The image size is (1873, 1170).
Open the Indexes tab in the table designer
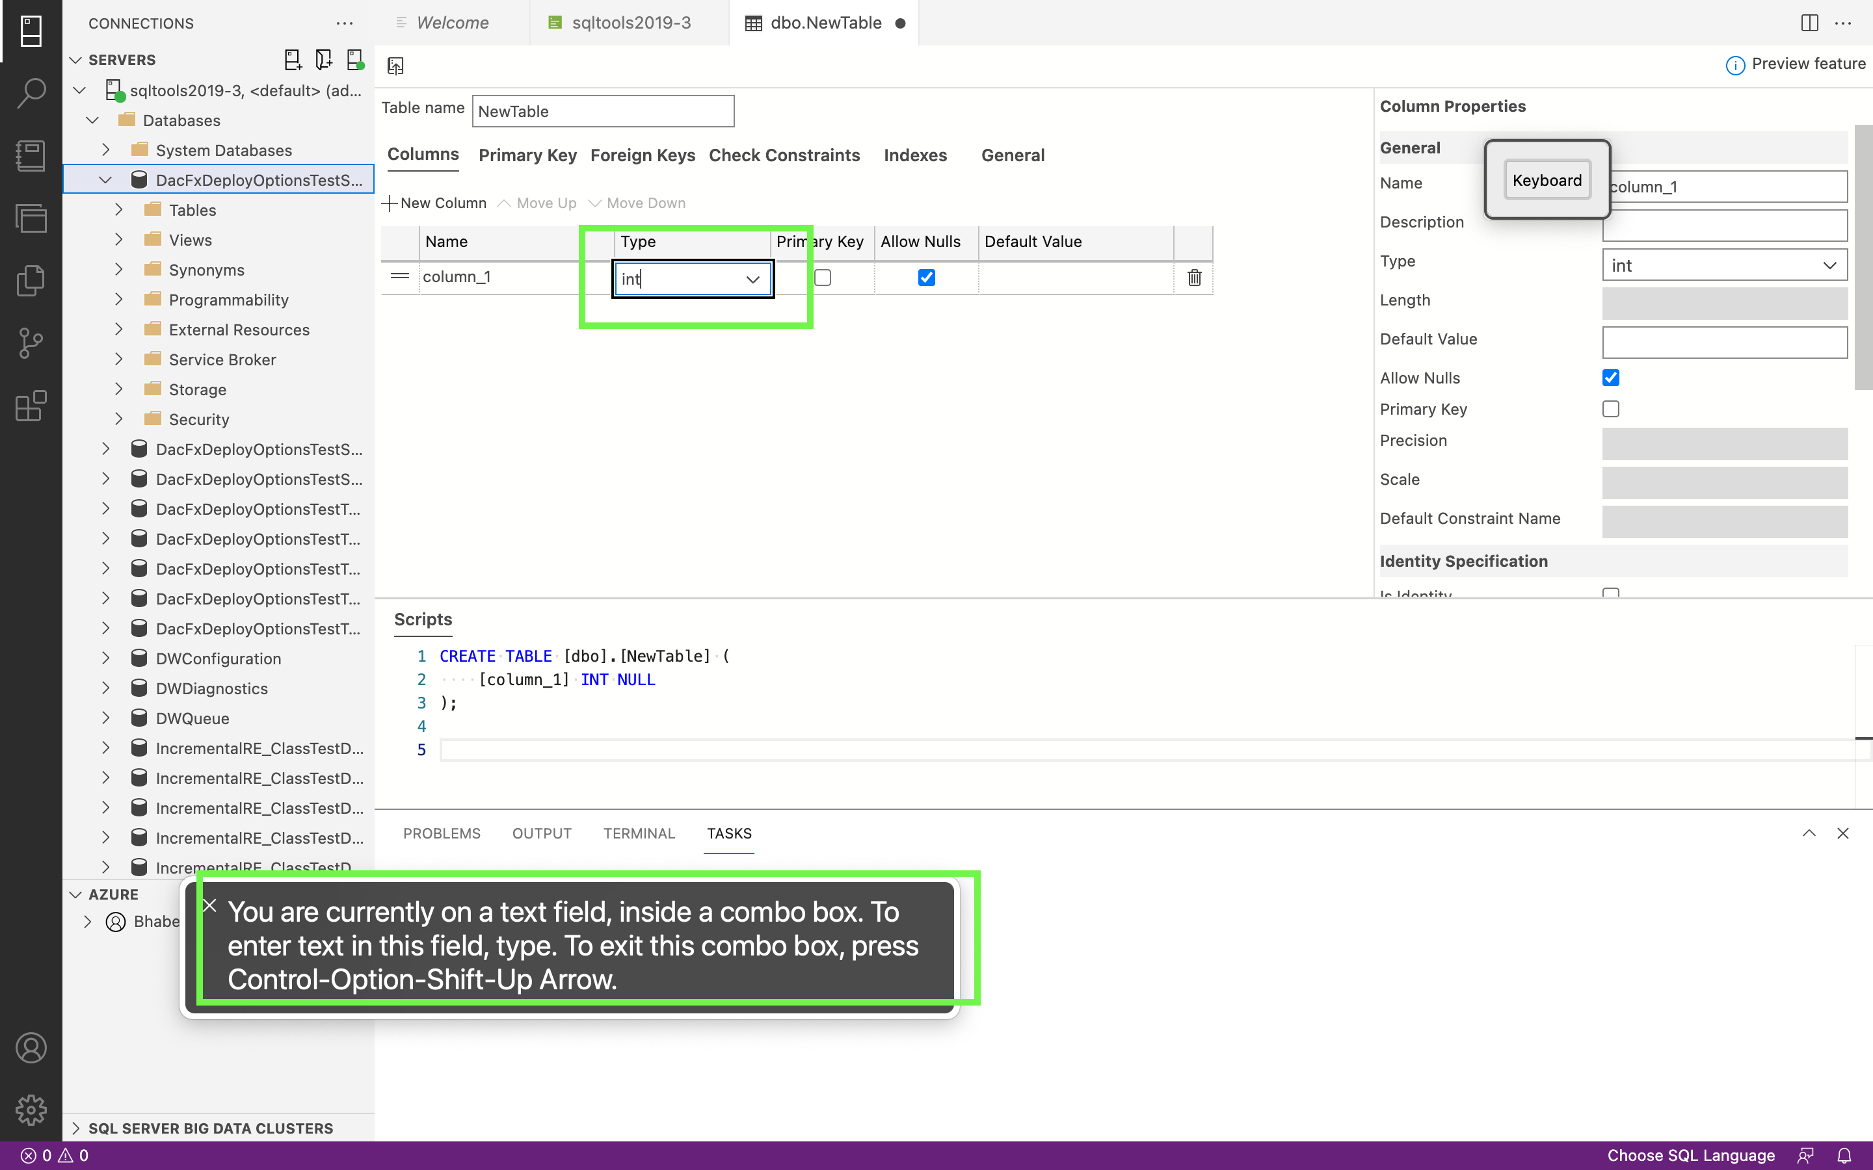pos(915,155)
